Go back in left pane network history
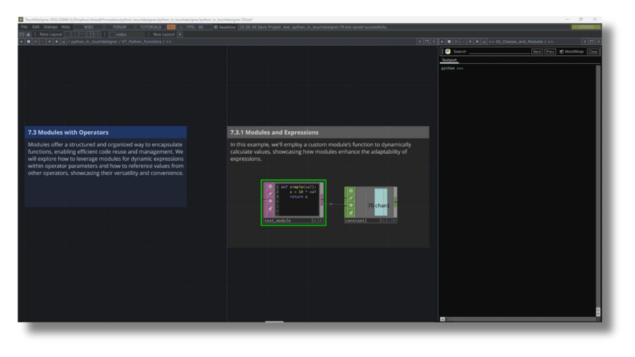The width and height of the screenshot is (635, 357). [35, 42]
